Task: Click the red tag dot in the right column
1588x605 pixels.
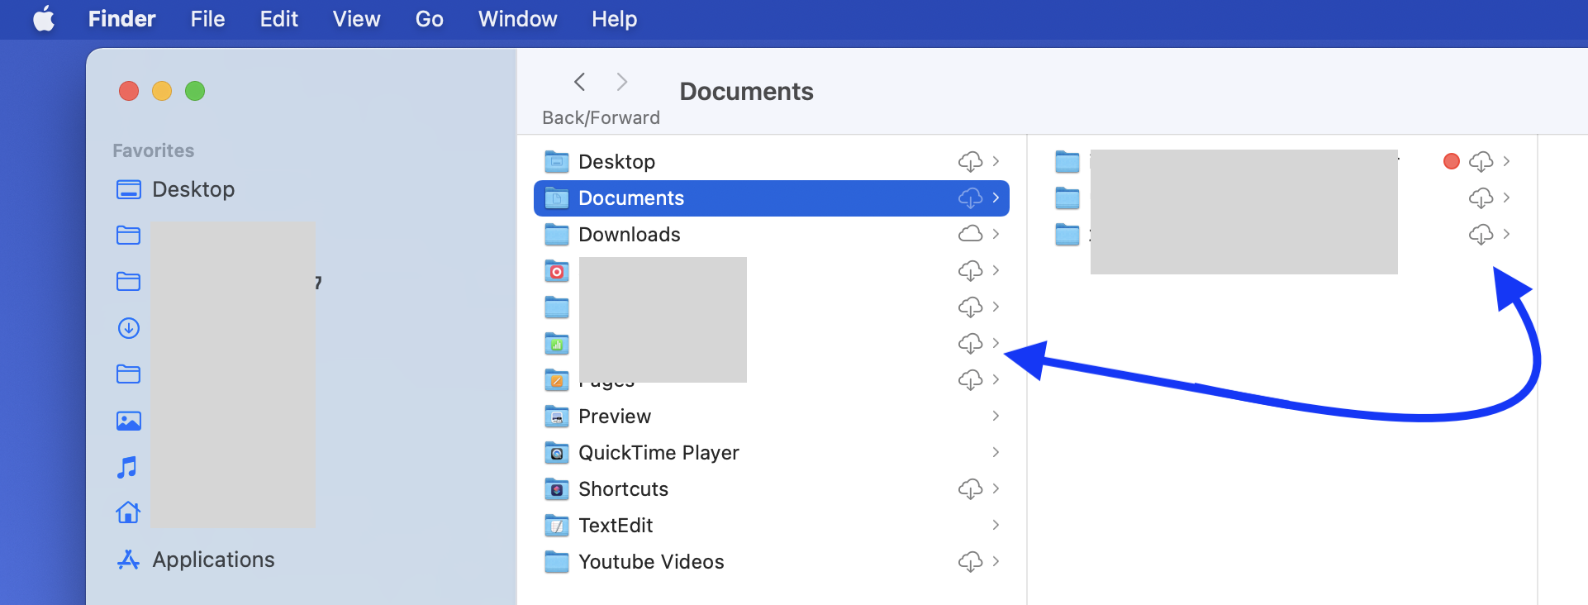Action: point(1452,161)
